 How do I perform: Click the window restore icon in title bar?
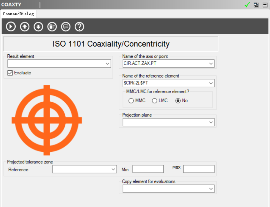[x=256, y=5]
